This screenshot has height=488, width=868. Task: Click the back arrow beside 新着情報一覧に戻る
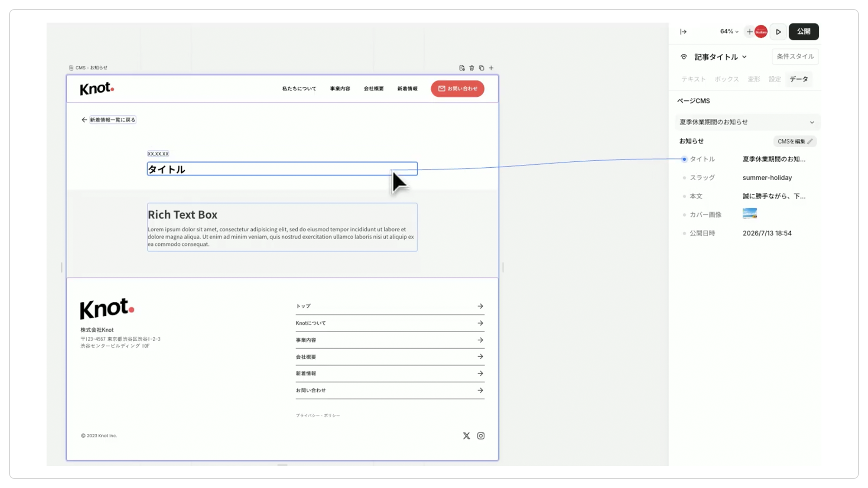pos(84,120)
